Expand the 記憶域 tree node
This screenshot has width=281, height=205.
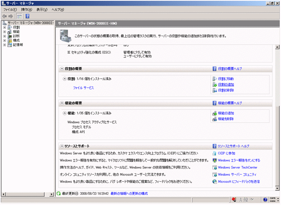pos(5,45)
